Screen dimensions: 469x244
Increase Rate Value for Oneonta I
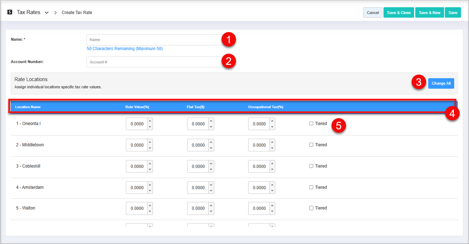(150, 121)
